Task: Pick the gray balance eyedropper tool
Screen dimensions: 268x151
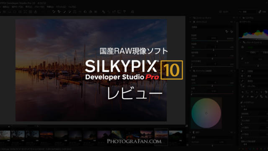Action: (227, 32)
